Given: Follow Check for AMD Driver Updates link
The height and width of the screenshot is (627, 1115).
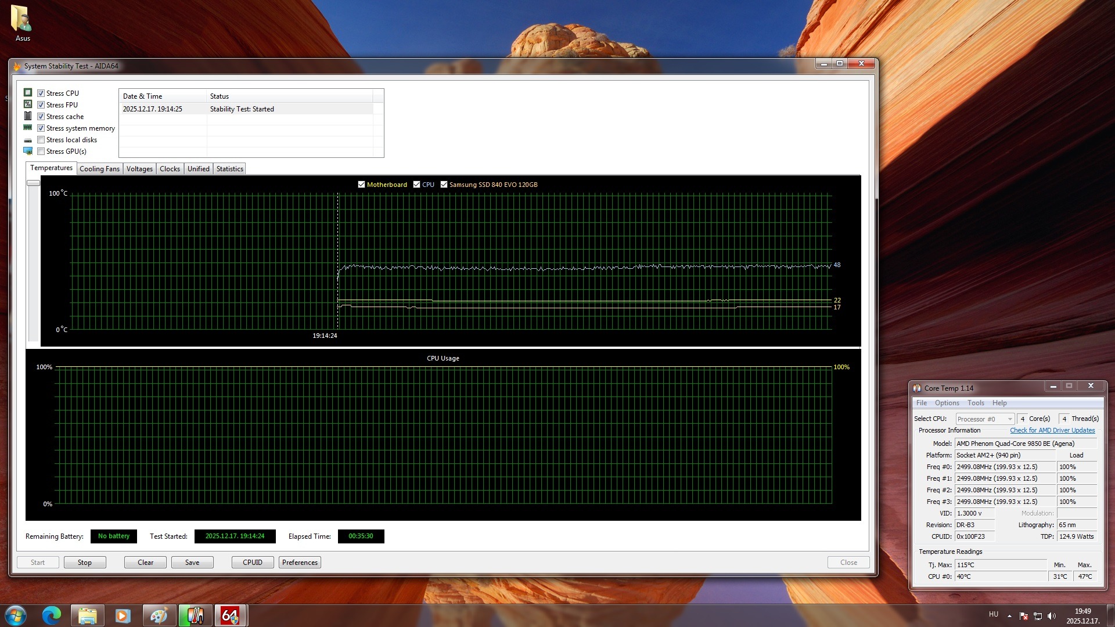Looking at the screenshot, I should click(1052, 430).
